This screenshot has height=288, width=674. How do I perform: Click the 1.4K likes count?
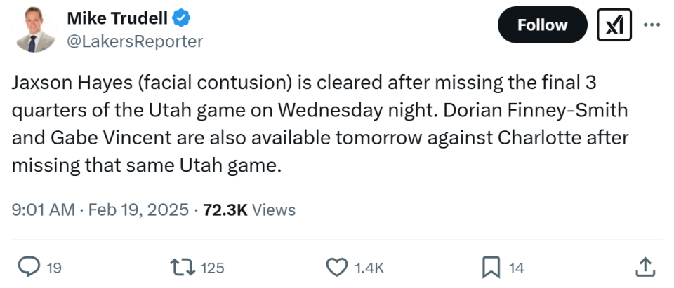pyautogui.click(x=369, y=268)
